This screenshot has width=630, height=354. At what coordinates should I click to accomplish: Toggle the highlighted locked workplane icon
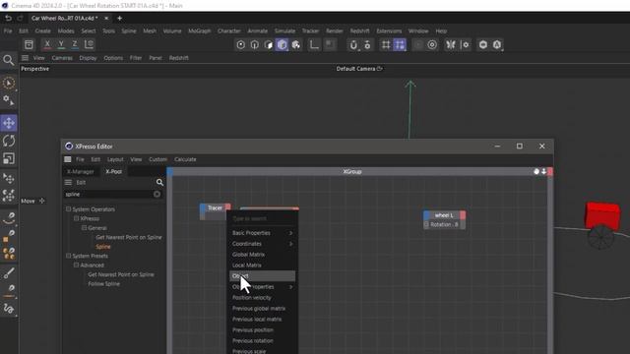(400, 45)
